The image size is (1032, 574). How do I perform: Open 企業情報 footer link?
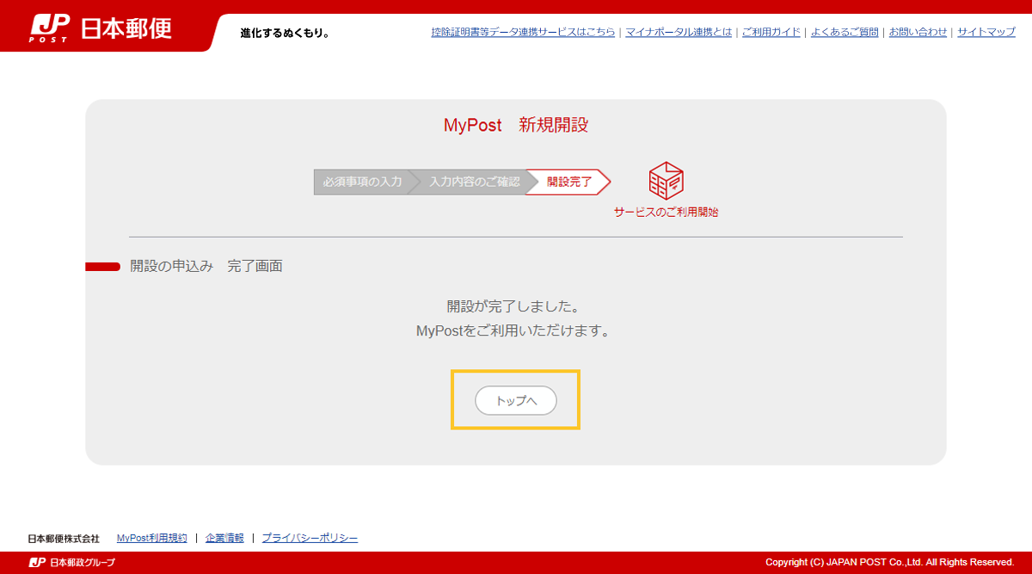[x=224, y=538]
